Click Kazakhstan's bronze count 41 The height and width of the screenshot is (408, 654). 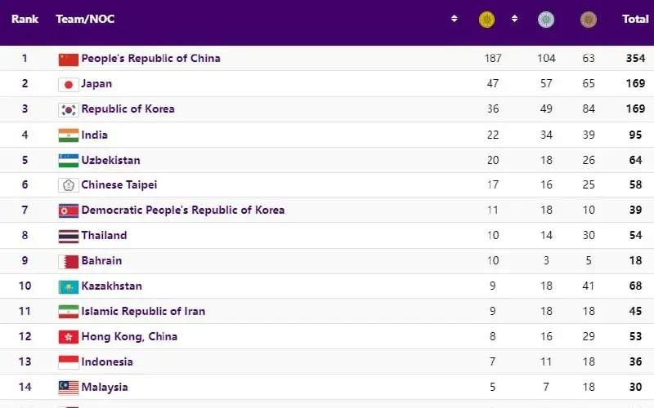coord(589,286)
